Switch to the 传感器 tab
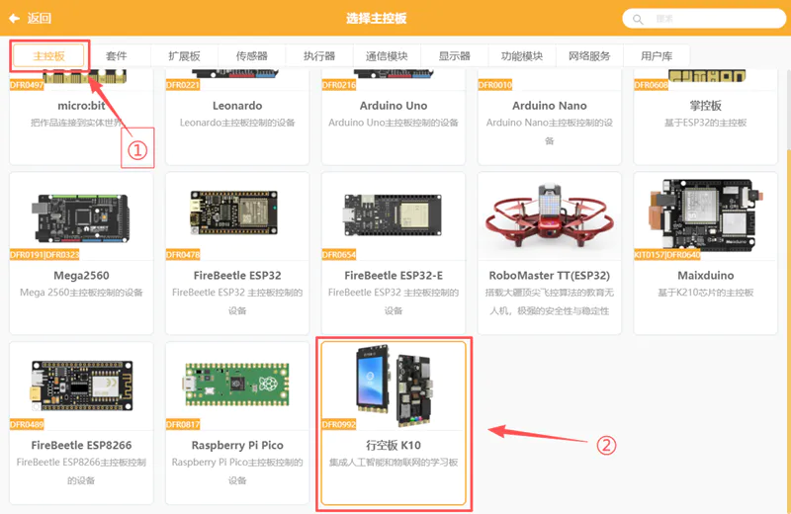This screenshot has width=791, height=514. coord(252,56)
